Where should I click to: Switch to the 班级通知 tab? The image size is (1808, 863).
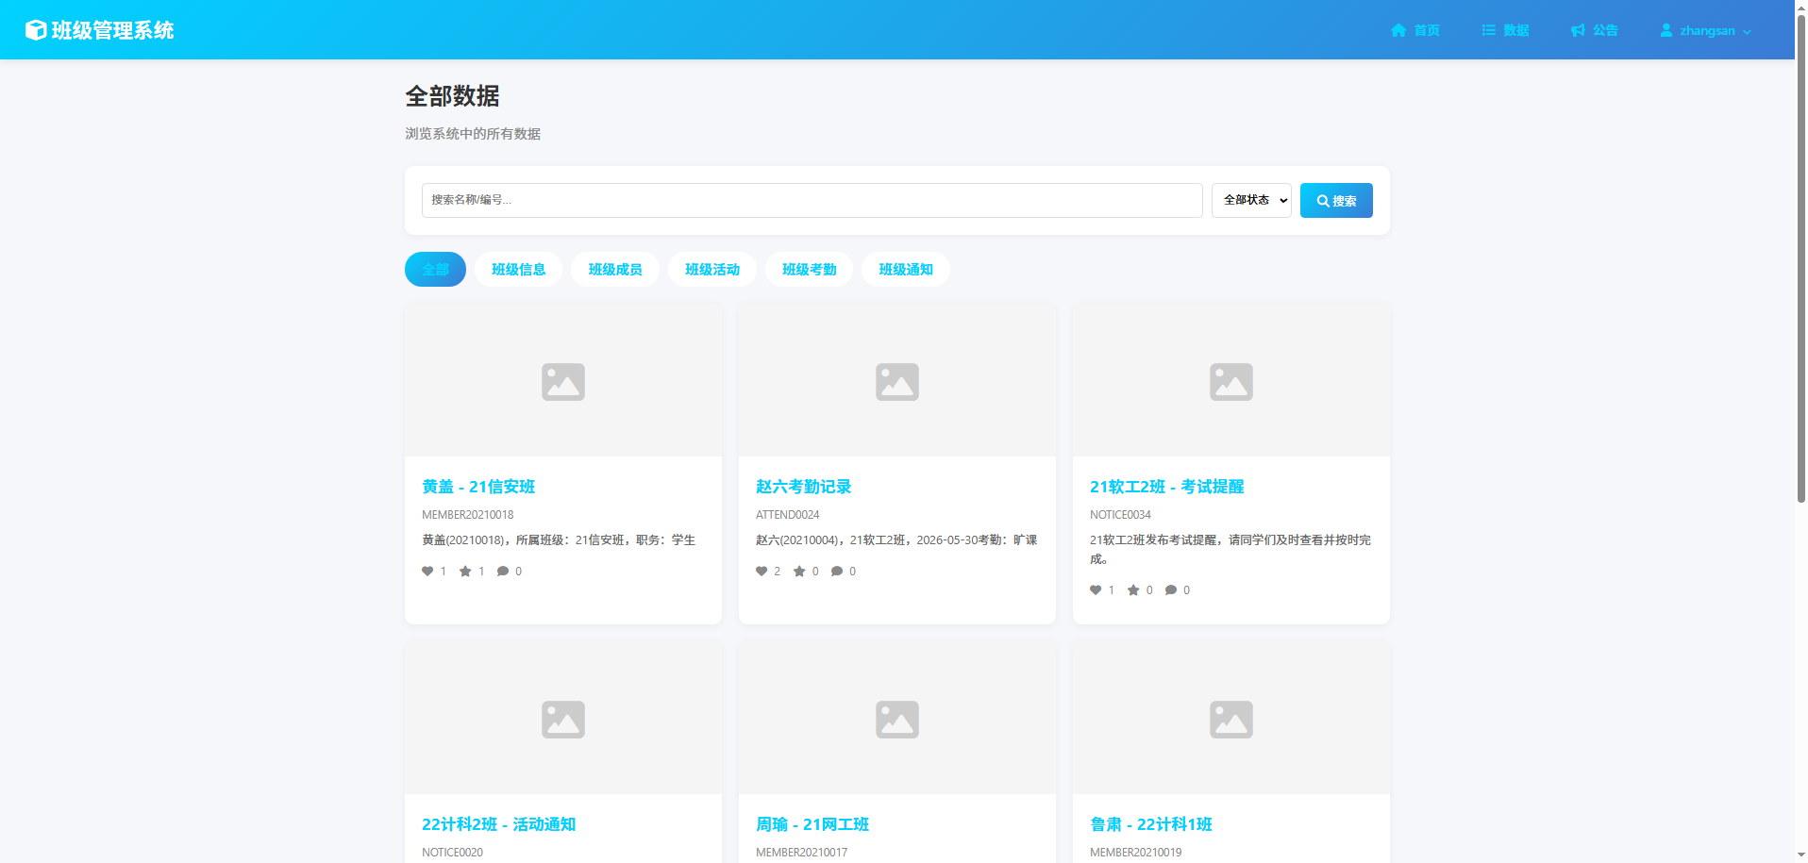(x=906, y=270)
